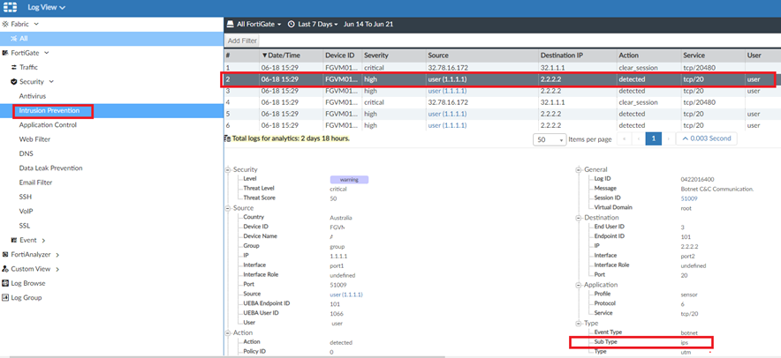
Task: Click the device icon beside All FortiGate
Action: pyautogui.click(x=230, y=24)
